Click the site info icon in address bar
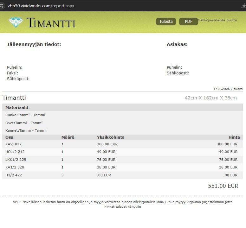The height and width of the screenshot is (228, 246). [2, 6]
